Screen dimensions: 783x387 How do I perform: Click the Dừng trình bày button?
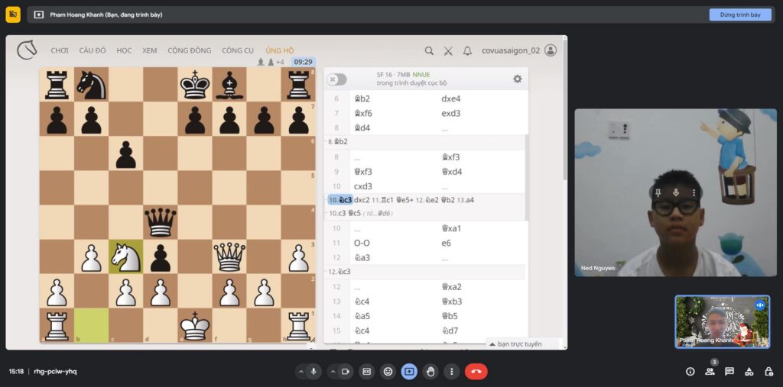tap(740, 15)
